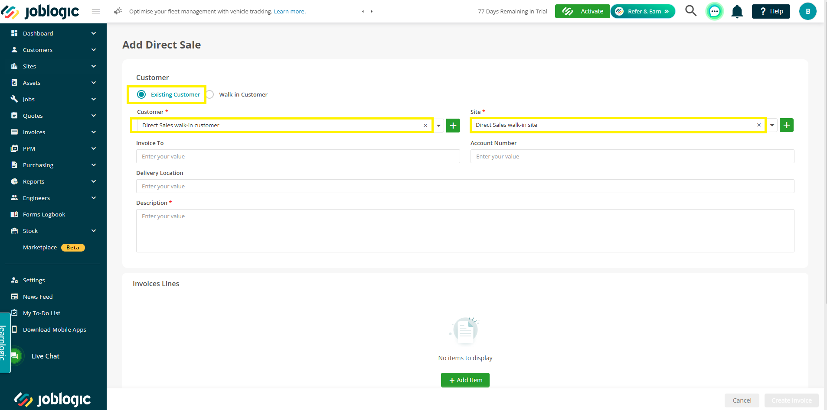Click the green add customer plus button
Image resolution: width=827 pixels, height=410 pixels.
(453, 126)
